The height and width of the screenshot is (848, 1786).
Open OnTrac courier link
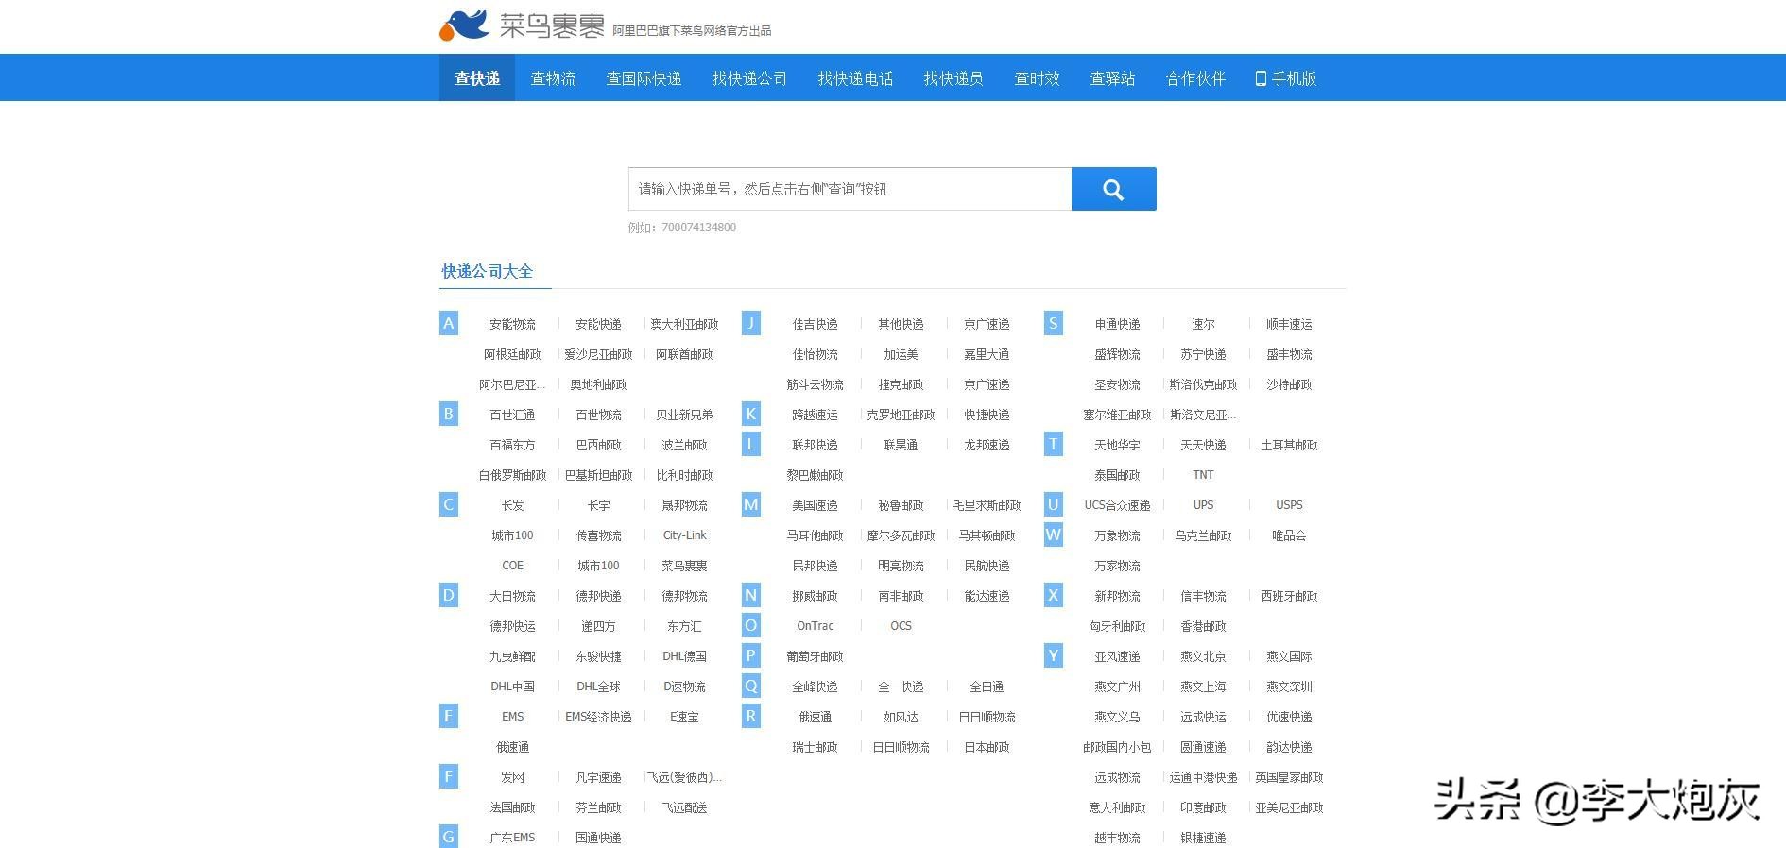click(815, 626)
